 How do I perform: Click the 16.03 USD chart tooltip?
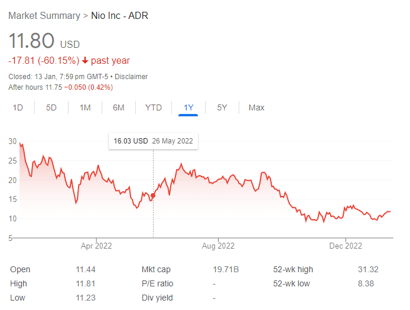point(153,142)
